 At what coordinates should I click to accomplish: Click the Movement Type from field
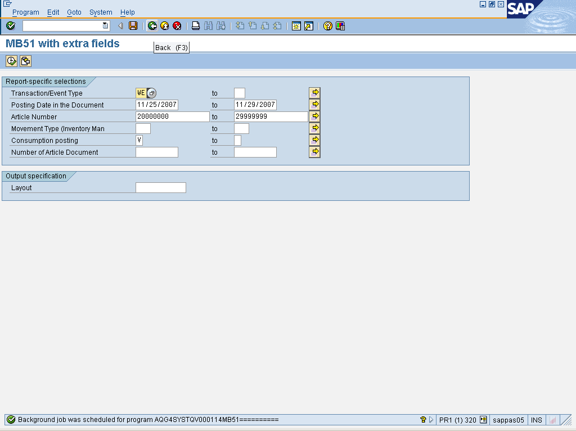pos(143,129)
